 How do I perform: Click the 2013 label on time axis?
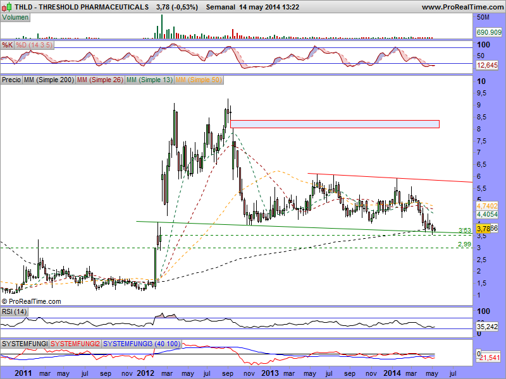270,373
